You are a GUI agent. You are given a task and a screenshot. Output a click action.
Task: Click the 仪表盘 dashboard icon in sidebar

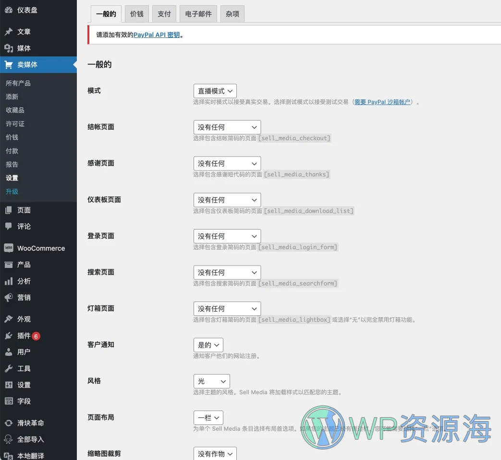click(9, 10)
